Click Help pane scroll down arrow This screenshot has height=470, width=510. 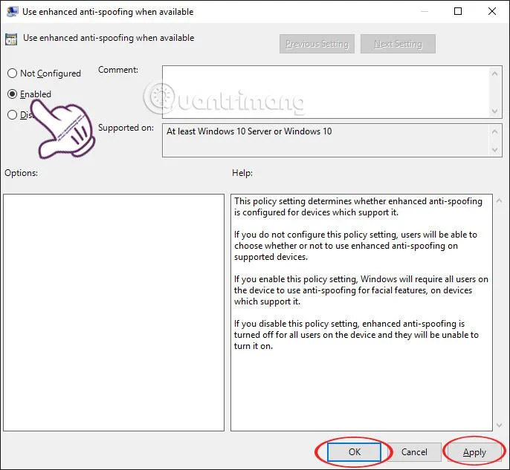(500, 425)
